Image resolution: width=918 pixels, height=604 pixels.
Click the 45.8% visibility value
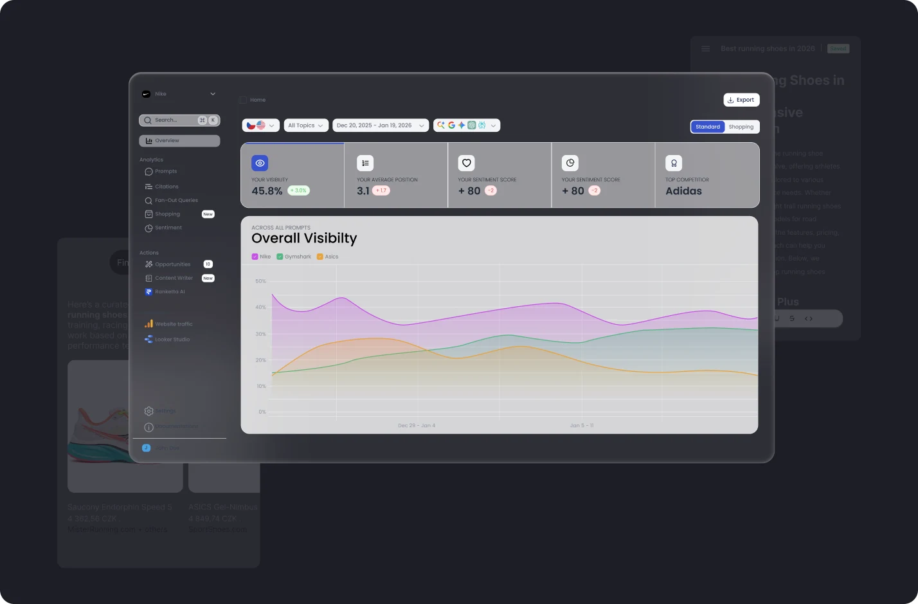[x=267, y=191]
